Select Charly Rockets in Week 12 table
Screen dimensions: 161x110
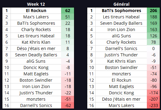pos(36,30)
